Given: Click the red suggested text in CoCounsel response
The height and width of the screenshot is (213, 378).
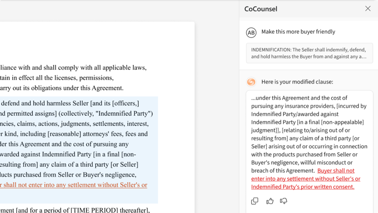Looking at the screenshot, I should click(x=306, y=179).
